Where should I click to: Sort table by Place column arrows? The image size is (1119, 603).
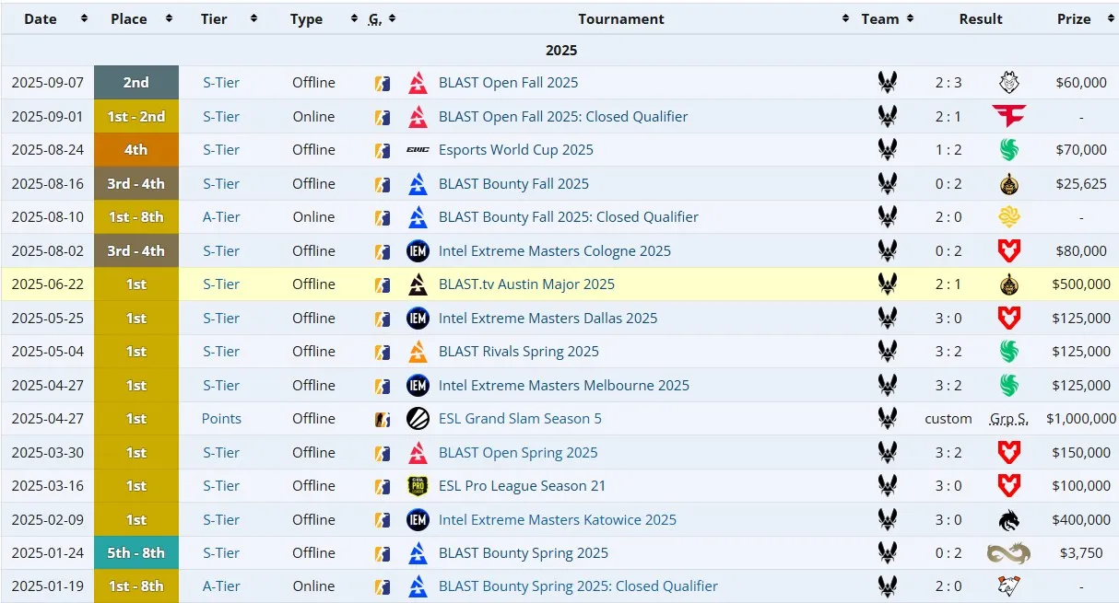pyautogui.click(x=169, y=18)
